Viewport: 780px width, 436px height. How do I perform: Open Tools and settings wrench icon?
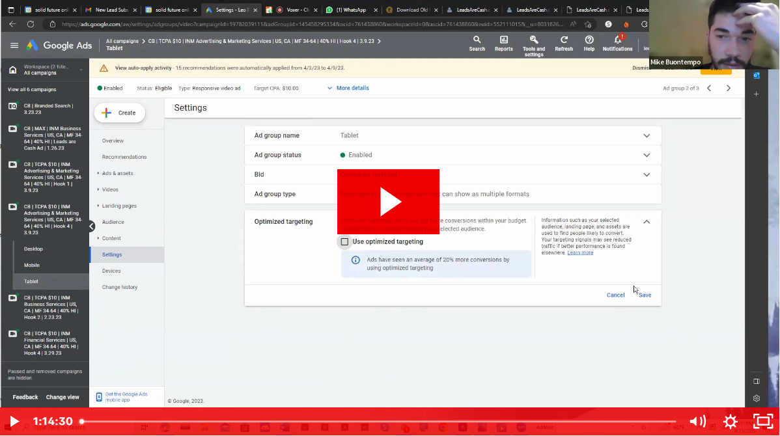click(534, 40)
